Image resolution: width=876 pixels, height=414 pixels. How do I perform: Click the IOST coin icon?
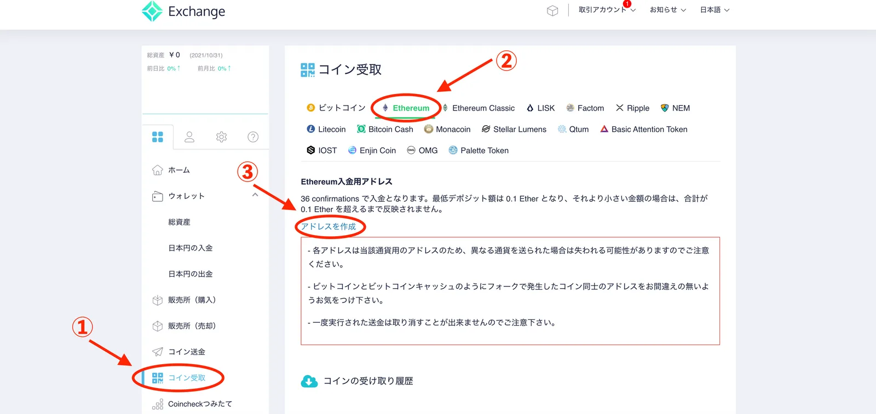click(x=311, y=150)
